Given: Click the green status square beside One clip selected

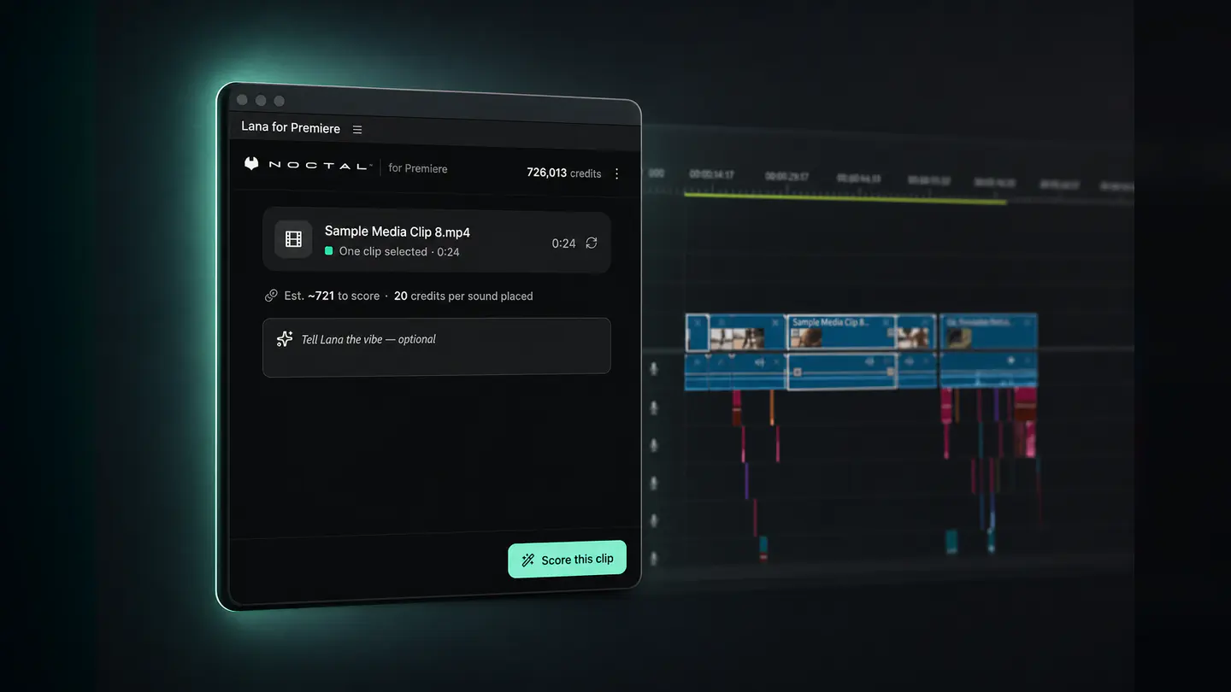Looking at the screenshot, I should tap(329, 251).
